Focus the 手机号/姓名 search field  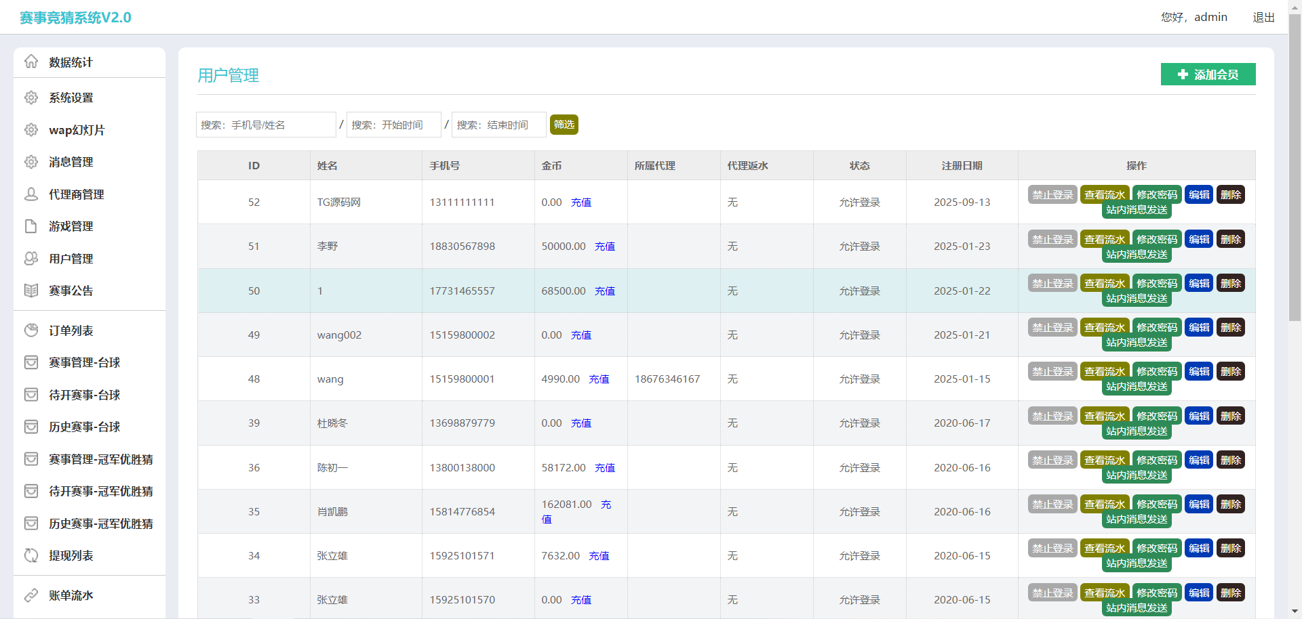[x=266, y=125]
